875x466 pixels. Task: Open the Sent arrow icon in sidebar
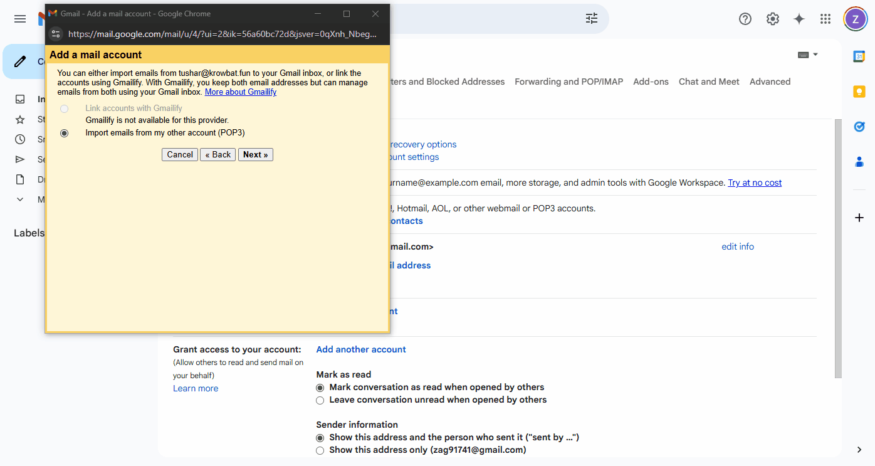coord(20,159)
